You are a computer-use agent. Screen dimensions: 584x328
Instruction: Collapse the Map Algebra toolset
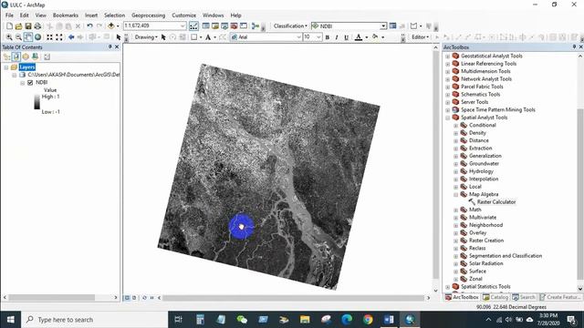(x=456, y=194)
